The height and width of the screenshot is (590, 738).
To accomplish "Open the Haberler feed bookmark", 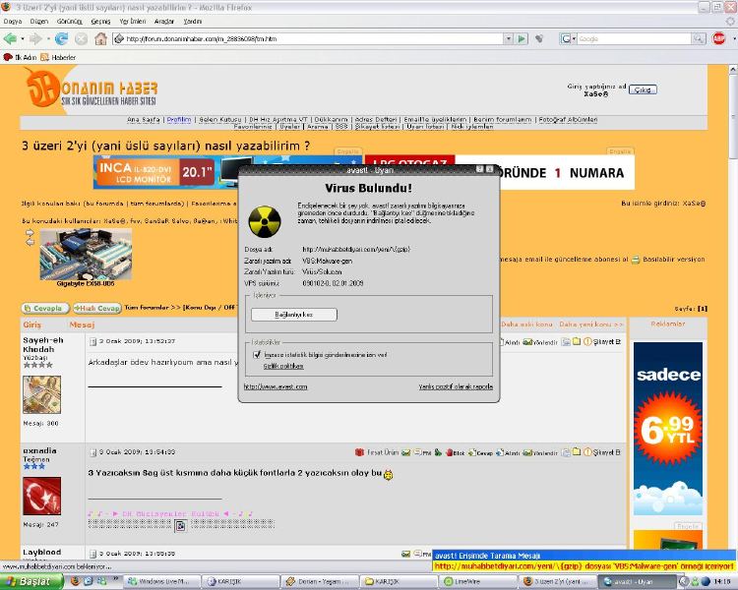I will coord(58,57).
